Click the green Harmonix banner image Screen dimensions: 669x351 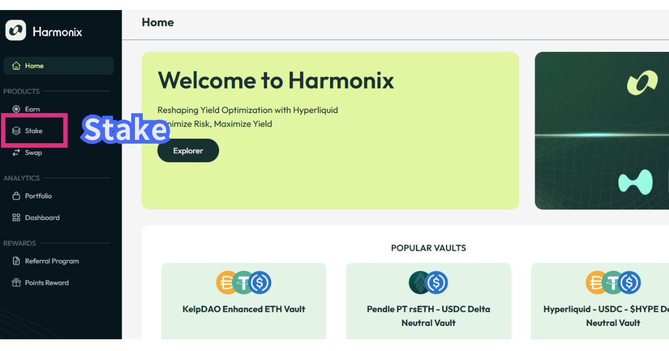pyautogui.click(x=602, y=131)
